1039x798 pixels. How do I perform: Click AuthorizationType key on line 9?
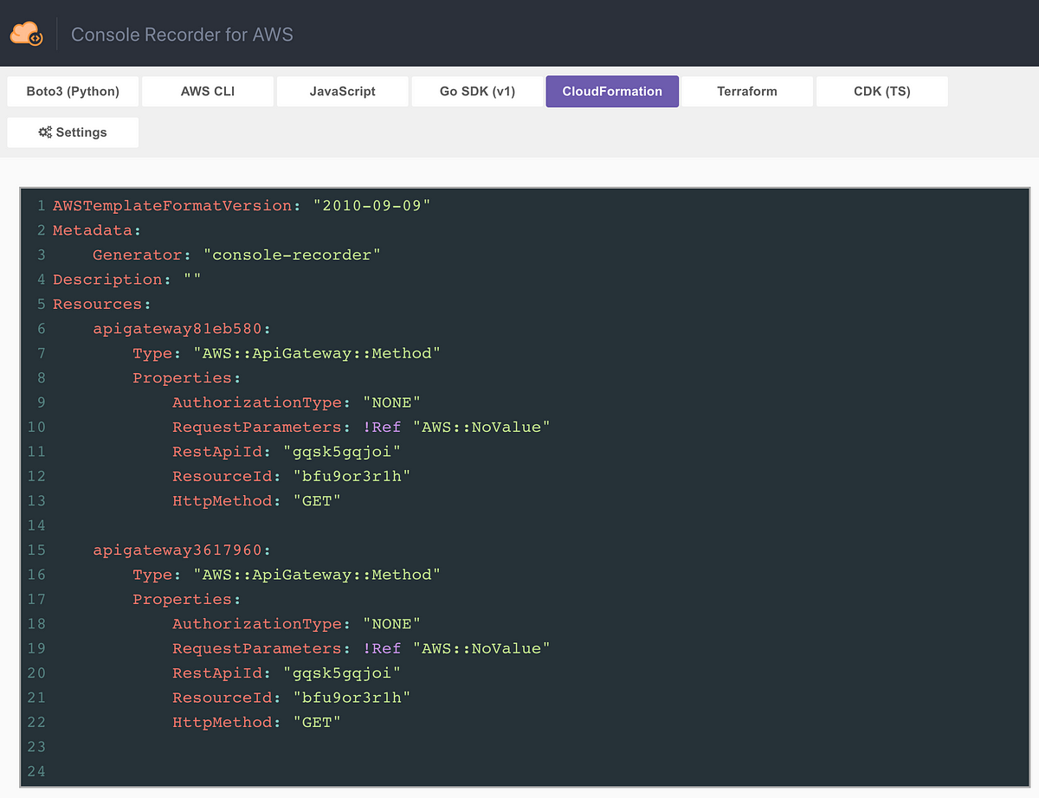(x=257, y=402)
